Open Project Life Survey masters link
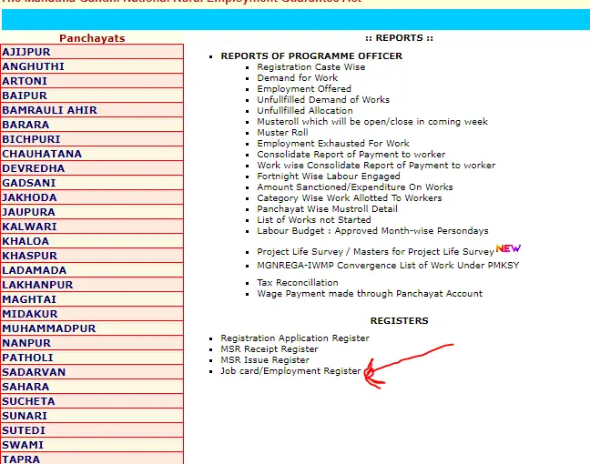 (375, 251)
